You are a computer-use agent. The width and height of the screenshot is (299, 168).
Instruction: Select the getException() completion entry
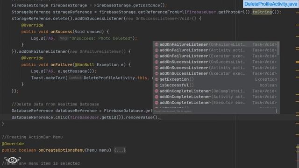(x=216, y=79)
